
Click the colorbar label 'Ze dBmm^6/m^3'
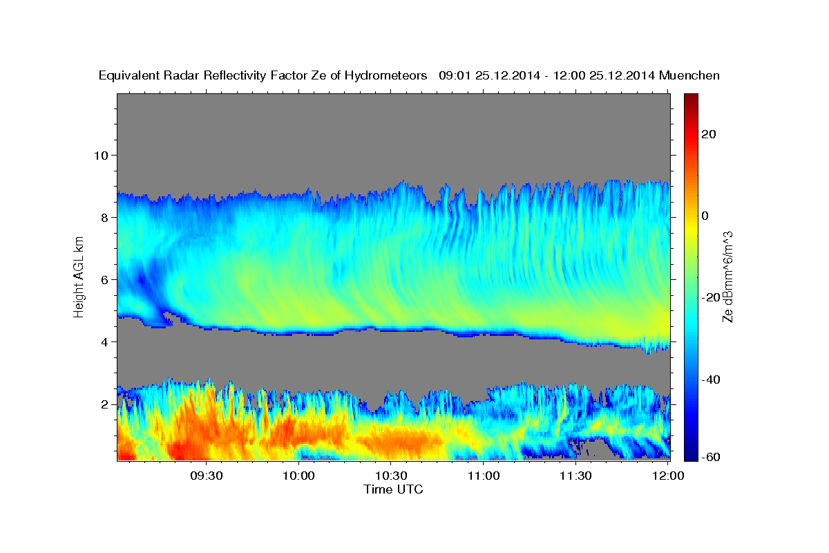pyautogui.click(x=727, y=277)
